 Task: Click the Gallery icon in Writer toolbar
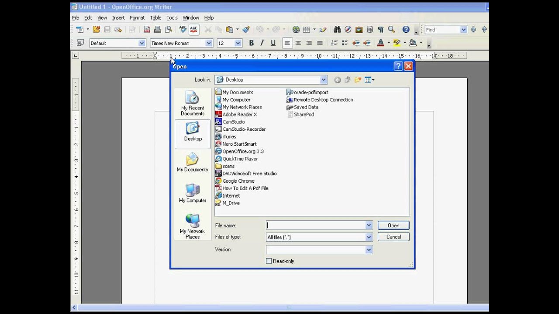pyautogui.click(x=359, y=30)
